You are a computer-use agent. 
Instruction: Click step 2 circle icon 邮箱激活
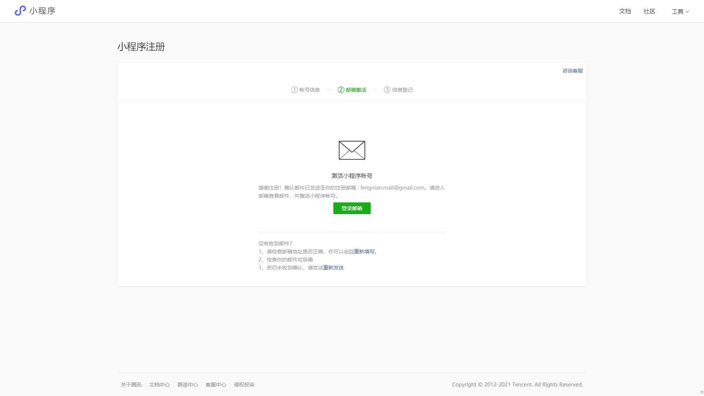point(341,90)
